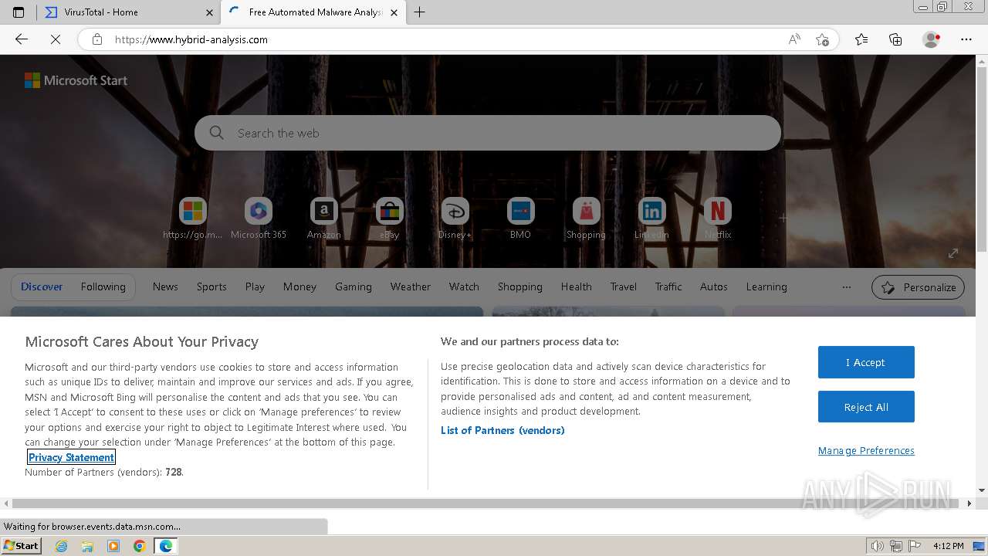Open the Travel category
This screenshot has height=556, width=988.
click(624, 286)
